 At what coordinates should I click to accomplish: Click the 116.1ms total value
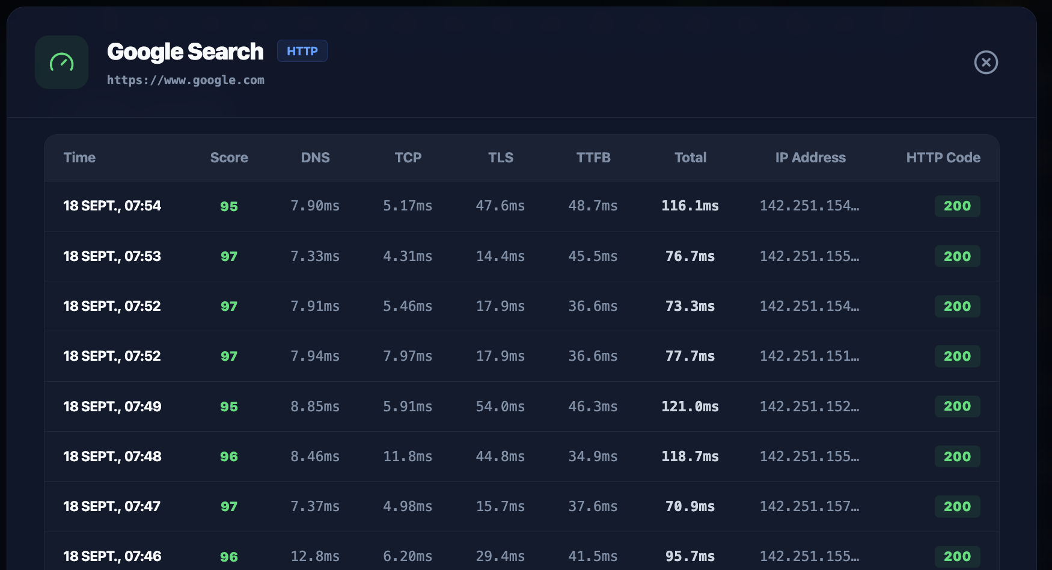[x=690, y=206]
